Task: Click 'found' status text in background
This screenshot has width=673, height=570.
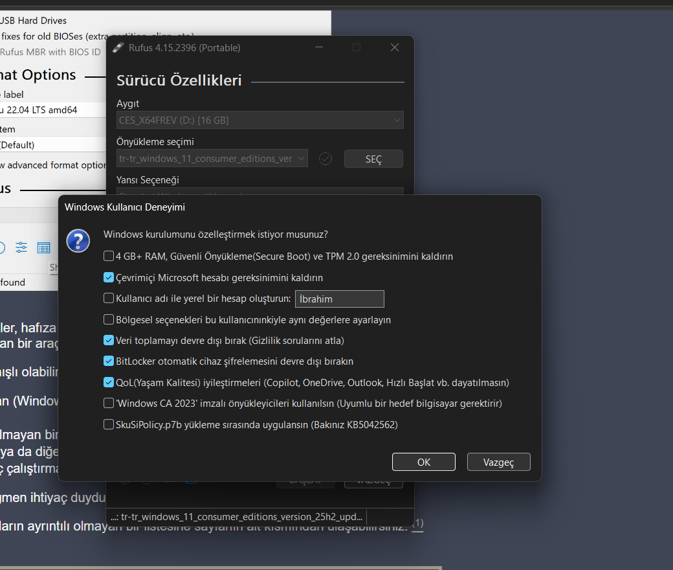Action: [x=12, y=282]
